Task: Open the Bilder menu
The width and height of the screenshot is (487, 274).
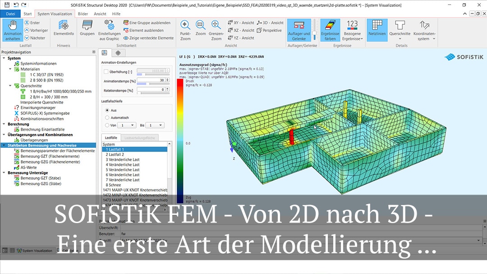Action: click(x=83, y=14)
